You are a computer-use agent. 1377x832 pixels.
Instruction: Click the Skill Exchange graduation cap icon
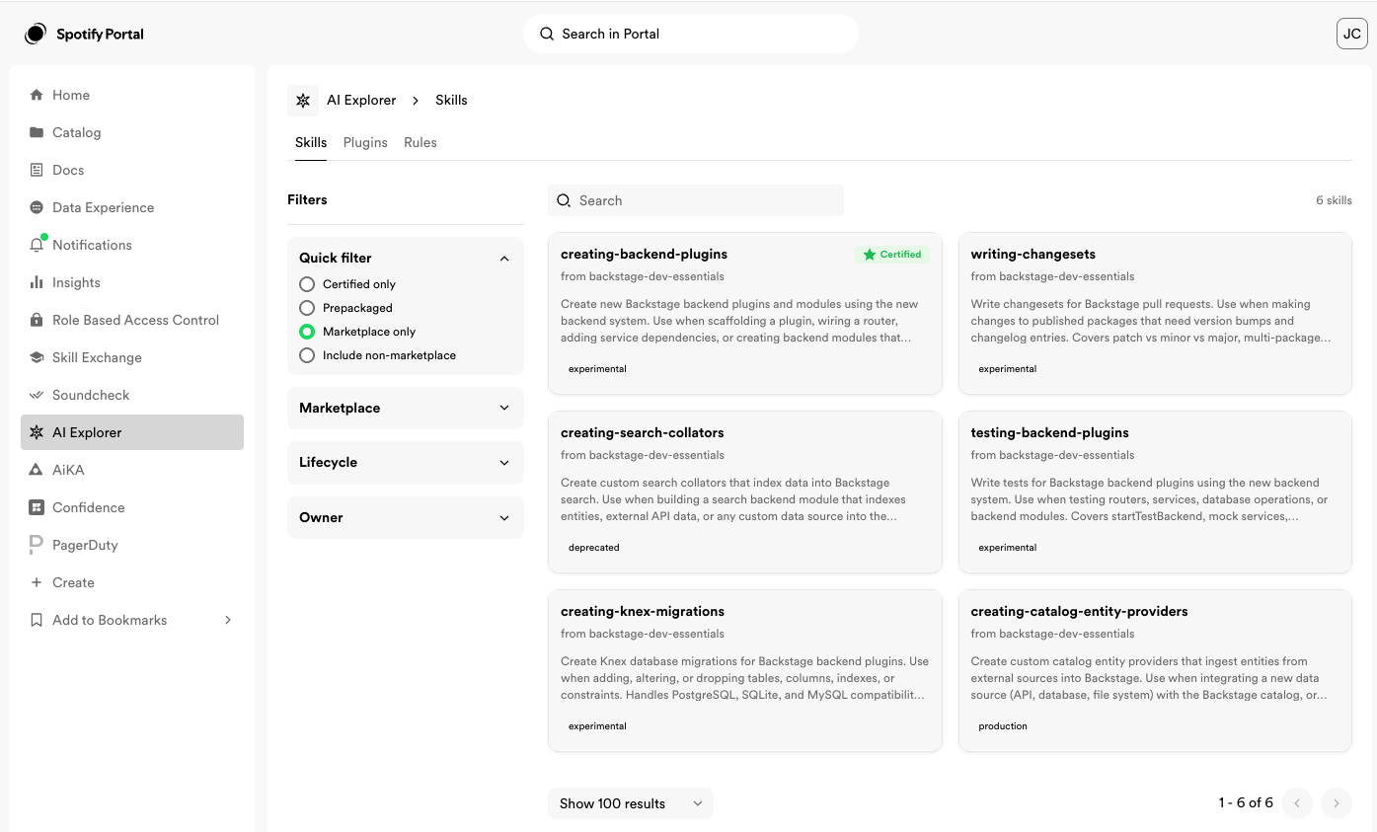37,357
